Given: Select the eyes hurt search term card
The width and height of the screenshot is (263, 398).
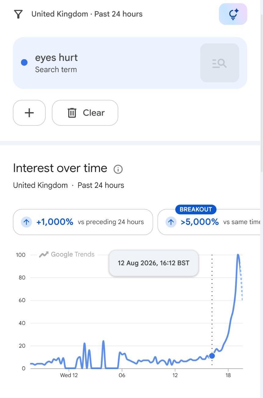Looking at the screenshot, I should 130,63.
